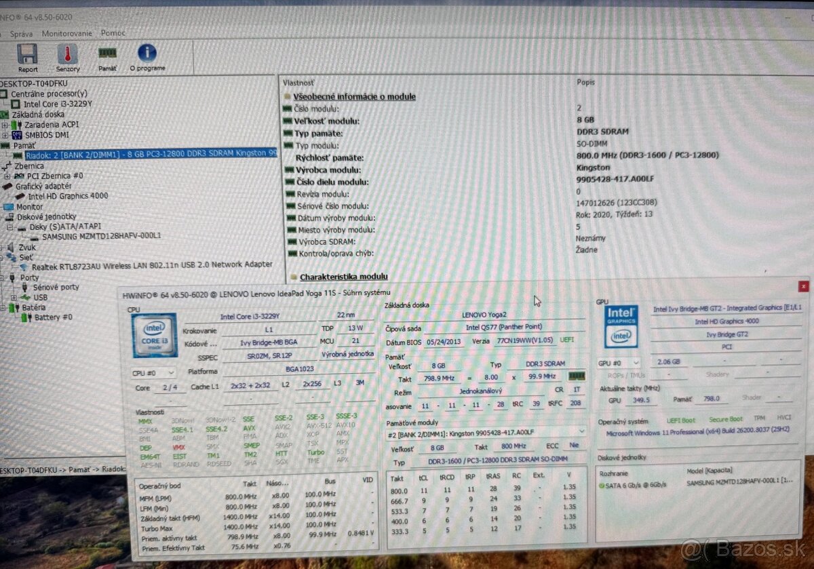
Task: Click the Report floppy disk toolbar icon
Action: 27,54
